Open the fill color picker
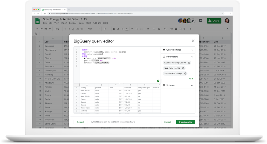Screen dimensions: 267x144 click(x=132, y=29)
